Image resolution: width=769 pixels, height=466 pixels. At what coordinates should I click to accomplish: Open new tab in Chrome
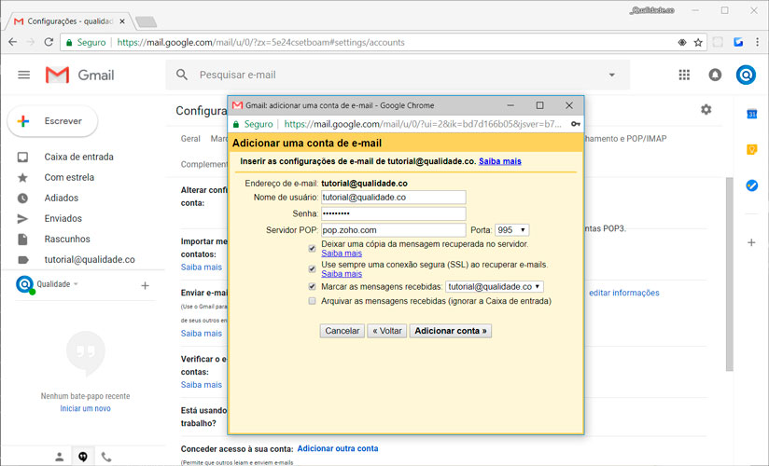click(146, 21)
